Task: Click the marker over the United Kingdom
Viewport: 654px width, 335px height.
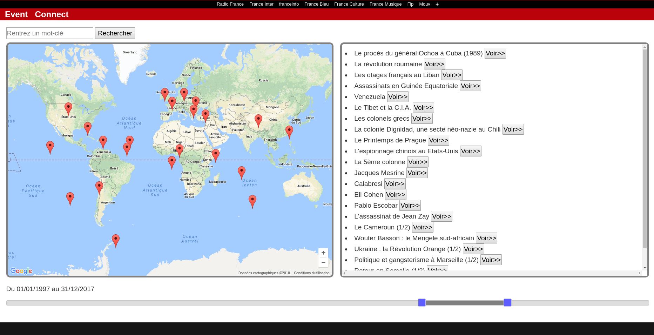Action: (x=165, y=95)
